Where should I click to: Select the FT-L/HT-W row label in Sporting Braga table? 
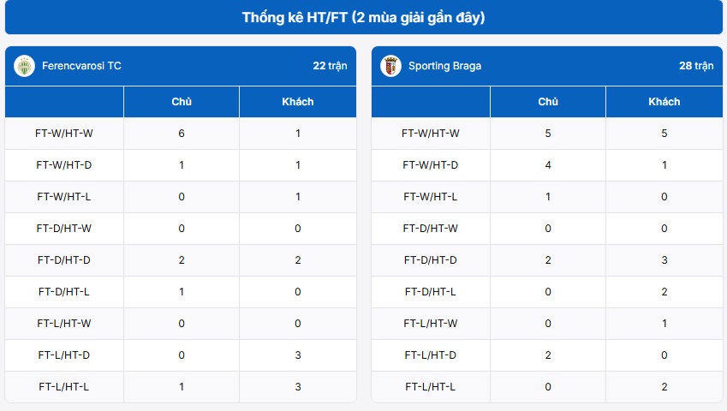pyautogui.click(x=430, y=324)
